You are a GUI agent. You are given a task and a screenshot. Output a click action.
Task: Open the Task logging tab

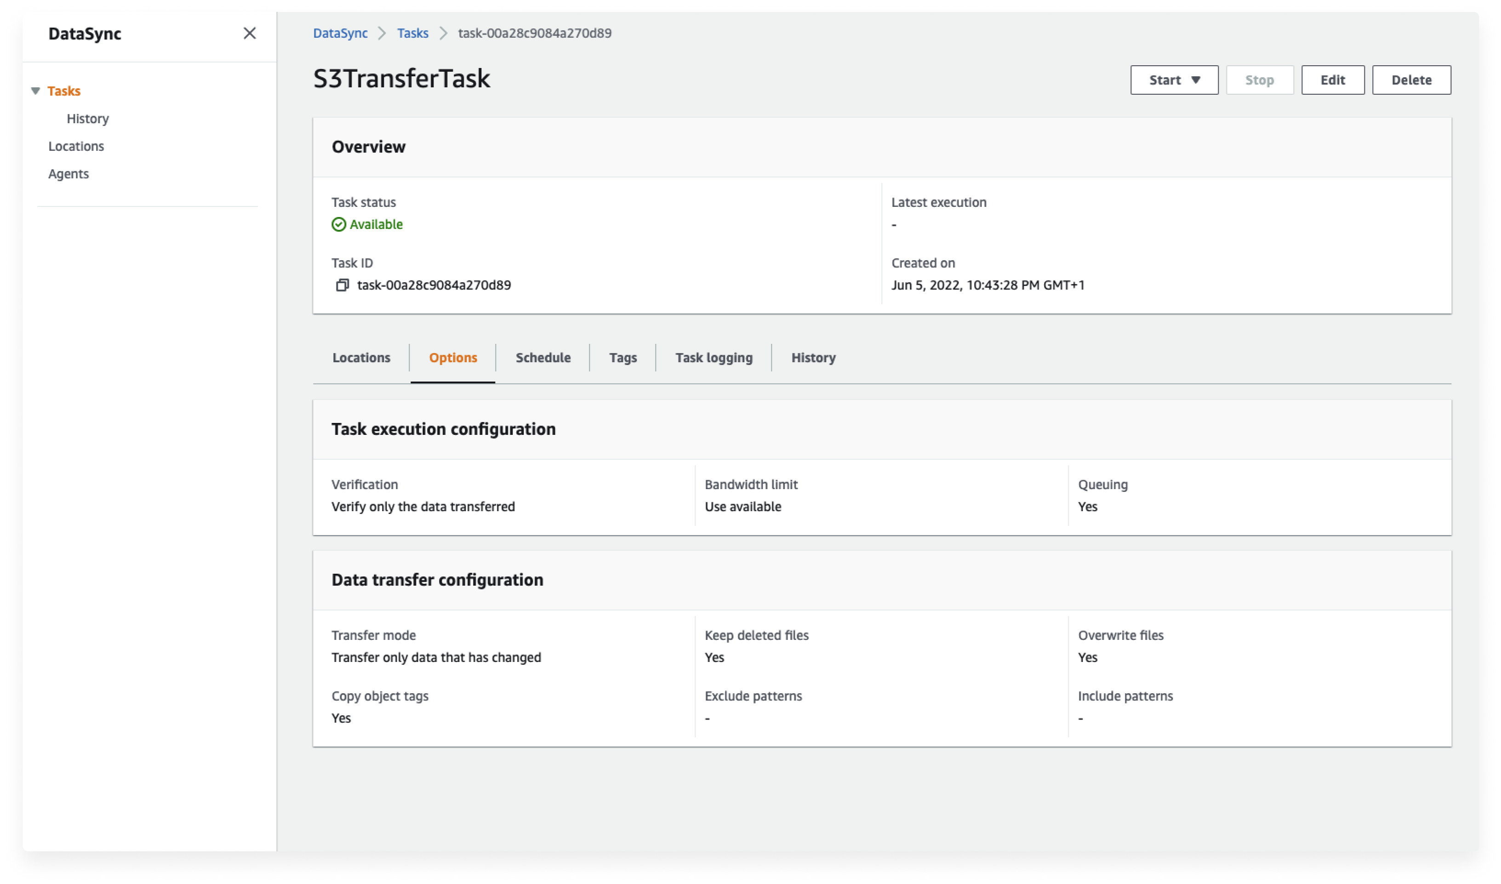tap(713, 357)
